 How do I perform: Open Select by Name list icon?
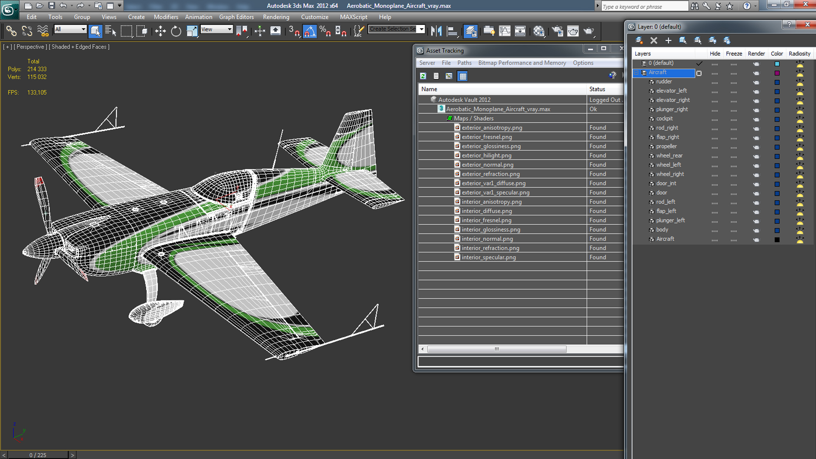tap(110, 31)
